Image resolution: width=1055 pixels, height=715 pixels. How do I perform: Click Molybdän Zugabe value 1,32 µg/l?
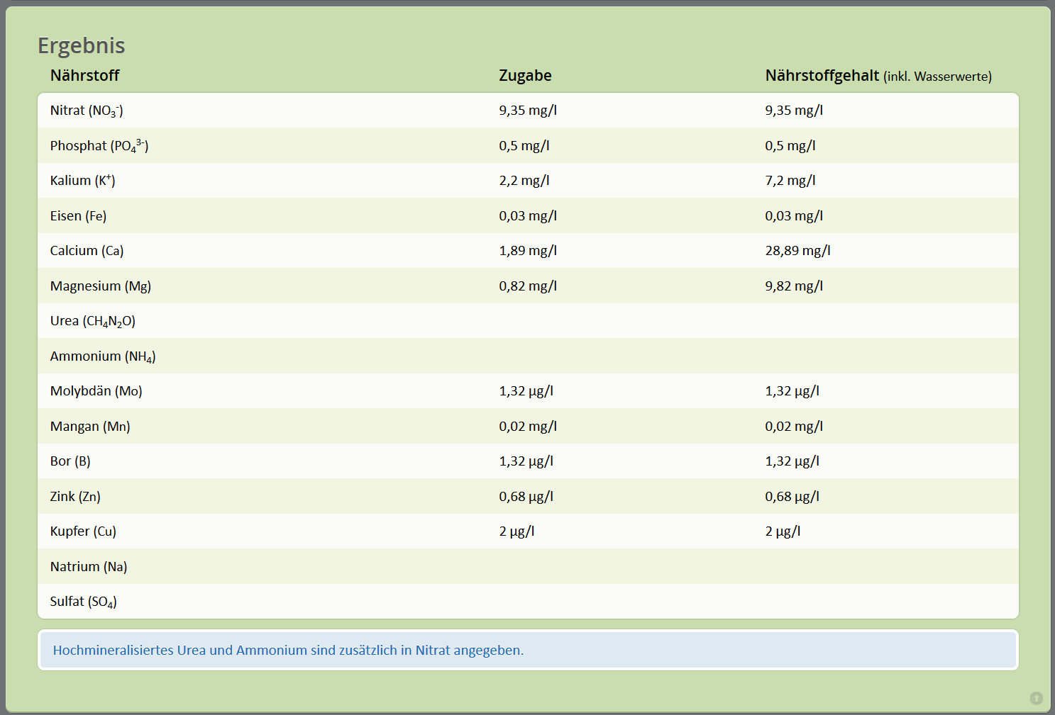(526, 390)
